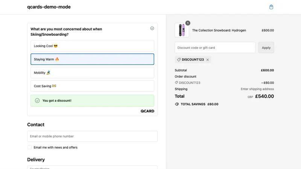Click the tag icon on the DISCOUNT123 chip
This screenshot has width=301, height=169.
click(x=179, y=60)
